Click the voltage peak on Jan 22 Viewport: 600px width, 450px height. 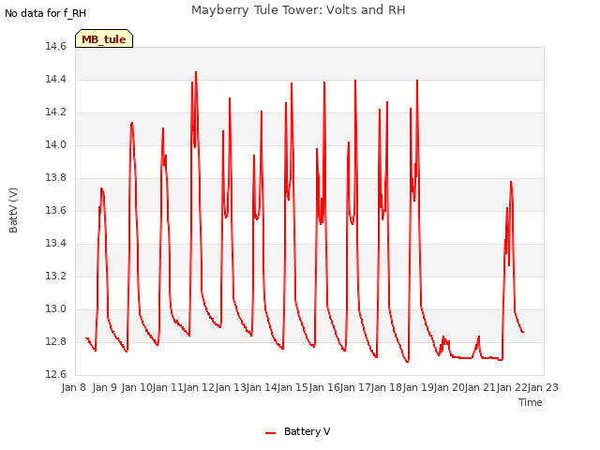pos(511,182)
